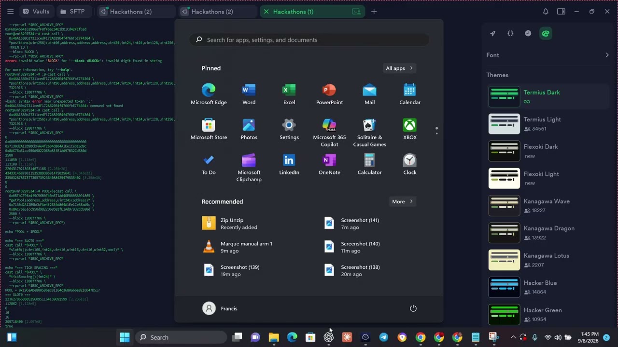Open the Clock app
This screenshot has height=347, width=618.
(409, 165)
